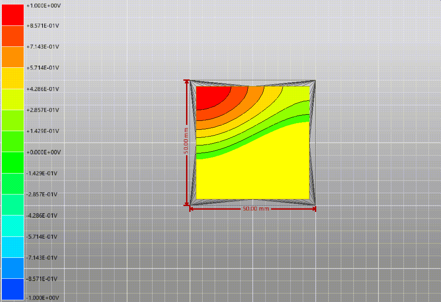Click the -7.143E-01V legend label
441x302 pixels.
click(42, 258)
